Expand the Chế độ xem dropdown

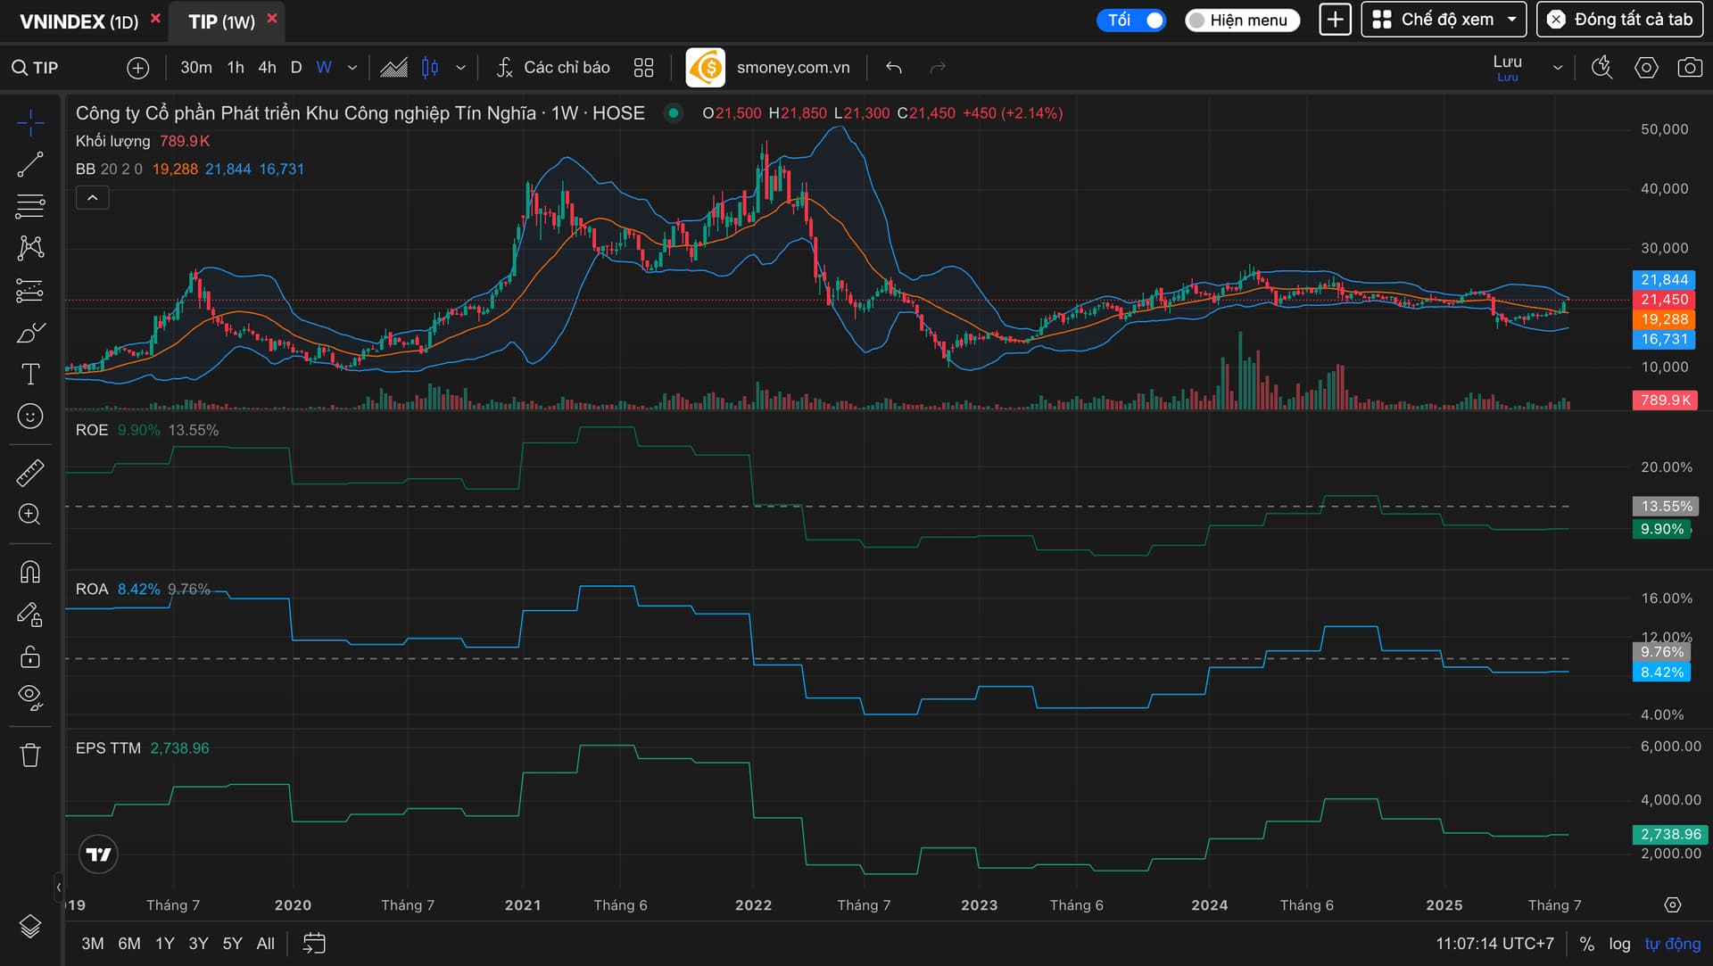pos(1443,20)
